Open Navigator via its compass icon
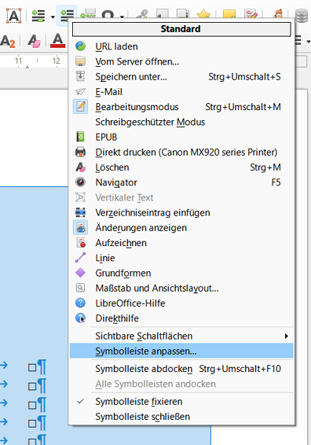Image resolution: width=311 pixels, height=445 pixels. click(81, 182)
